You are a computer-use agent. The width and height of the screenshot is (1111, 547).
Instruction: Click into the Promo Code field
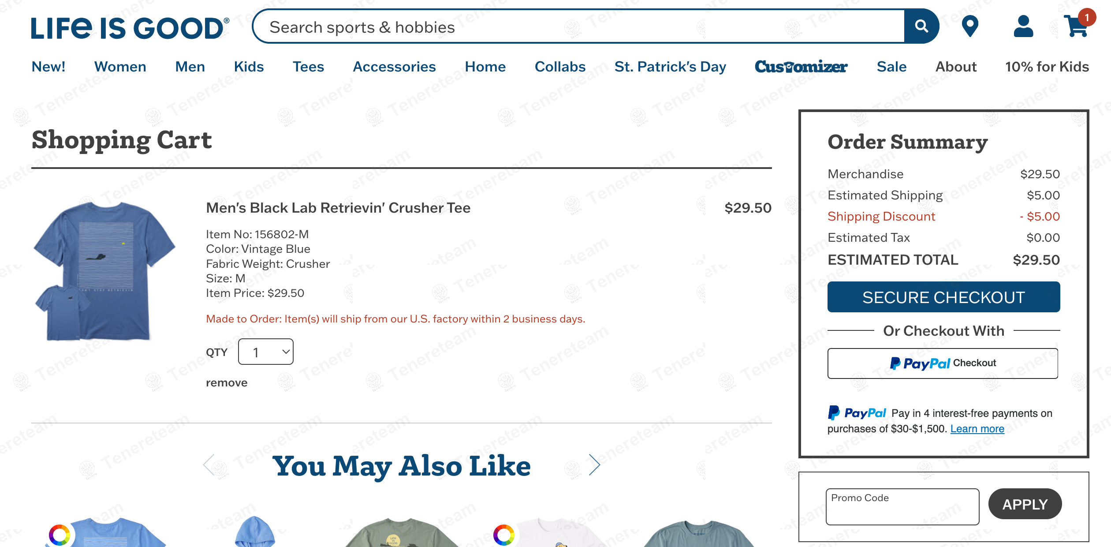(x=902, y=507)
